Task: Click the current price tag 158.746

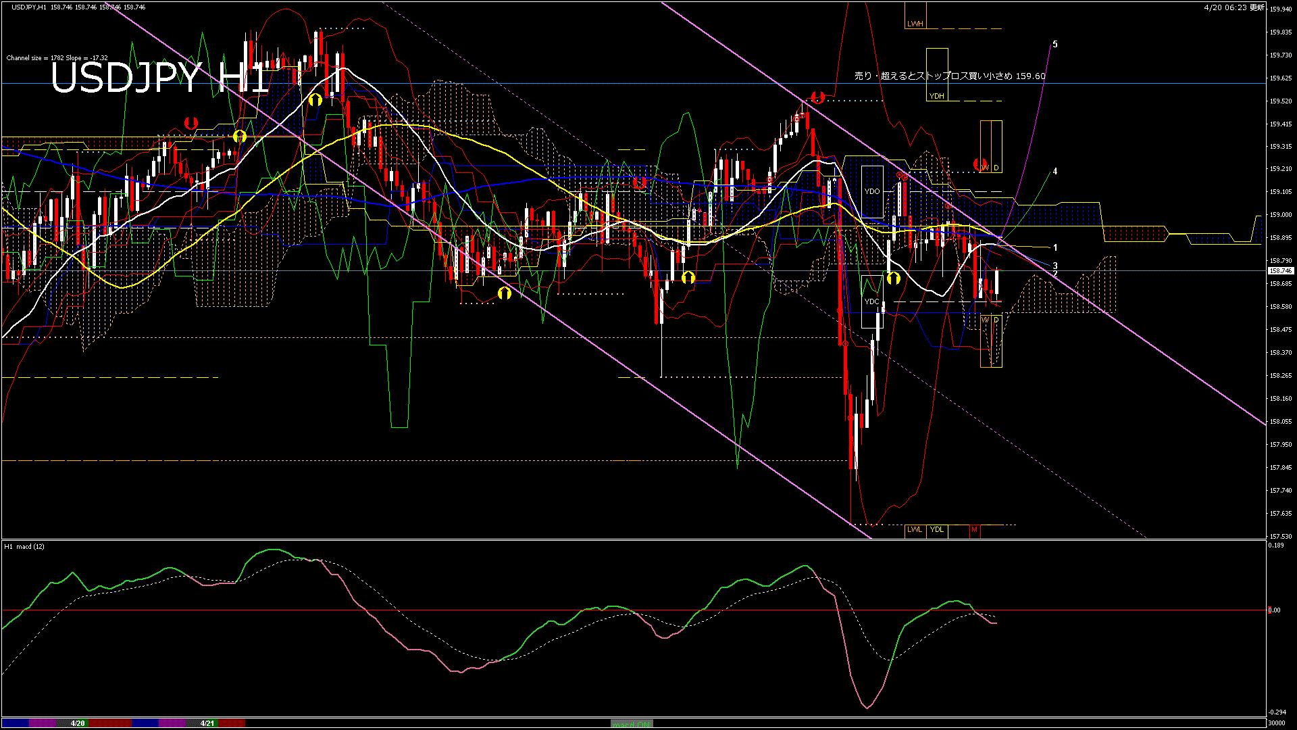Action: [x=1280, y=271]
